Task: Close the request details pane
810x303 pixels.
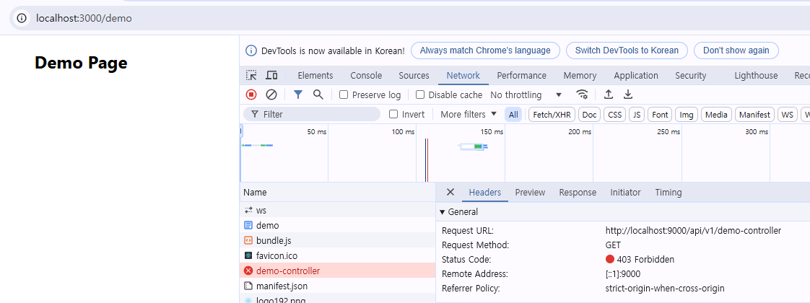Action: [x=450, y=192]
